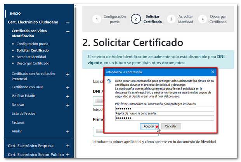
Task: Open Acreditar Identidad sidebar link
Action: click(31, 57)
